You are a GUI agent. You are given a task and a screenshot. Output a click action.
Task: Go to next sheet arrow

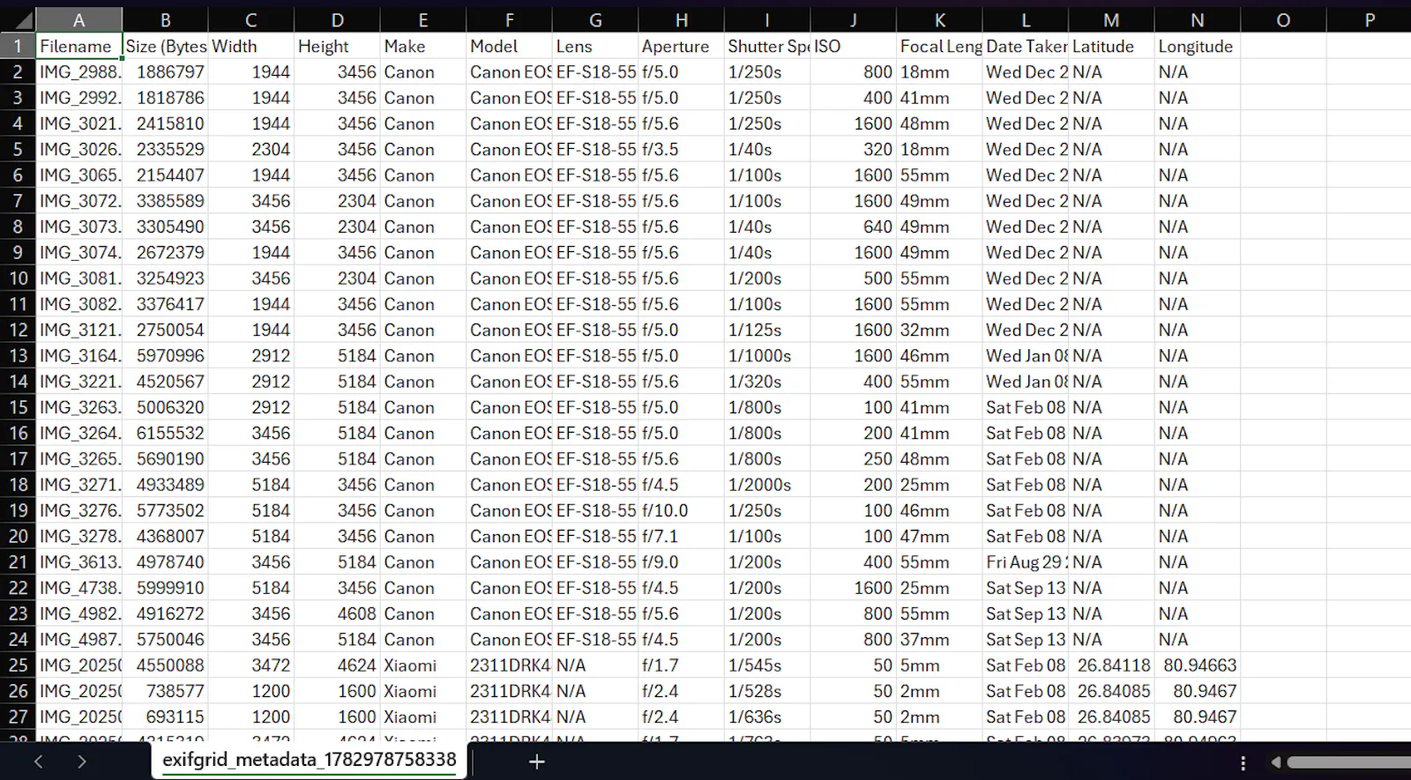(x=81, y=761)
